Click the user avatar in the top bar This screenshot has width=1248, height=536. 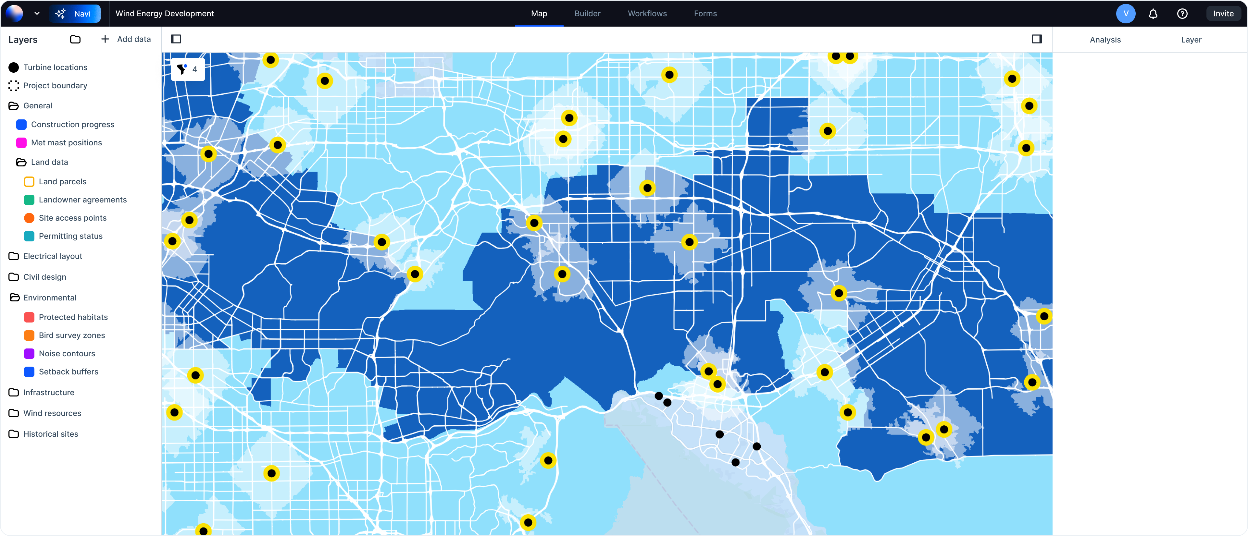1126,13
